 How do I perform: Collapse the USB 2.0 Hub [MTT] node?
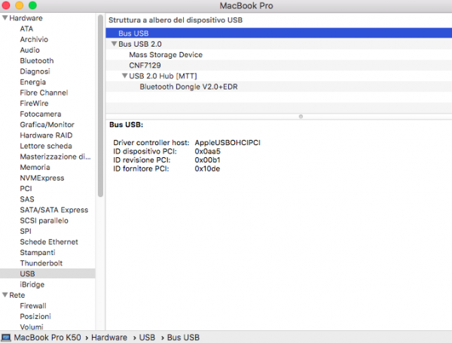(125, 76)
